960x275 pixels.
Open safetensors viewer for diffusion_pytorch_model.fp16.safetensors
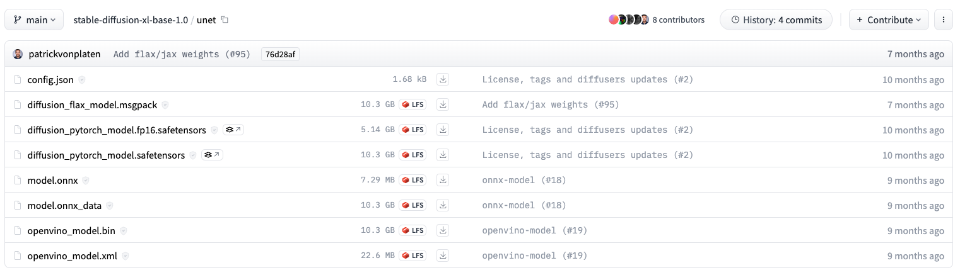pos(234,130)
